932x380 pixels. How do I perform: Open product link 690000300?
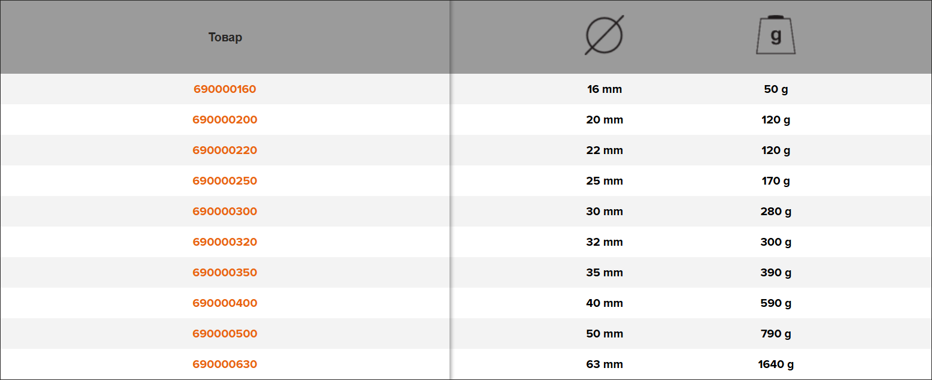coord(225,212)
